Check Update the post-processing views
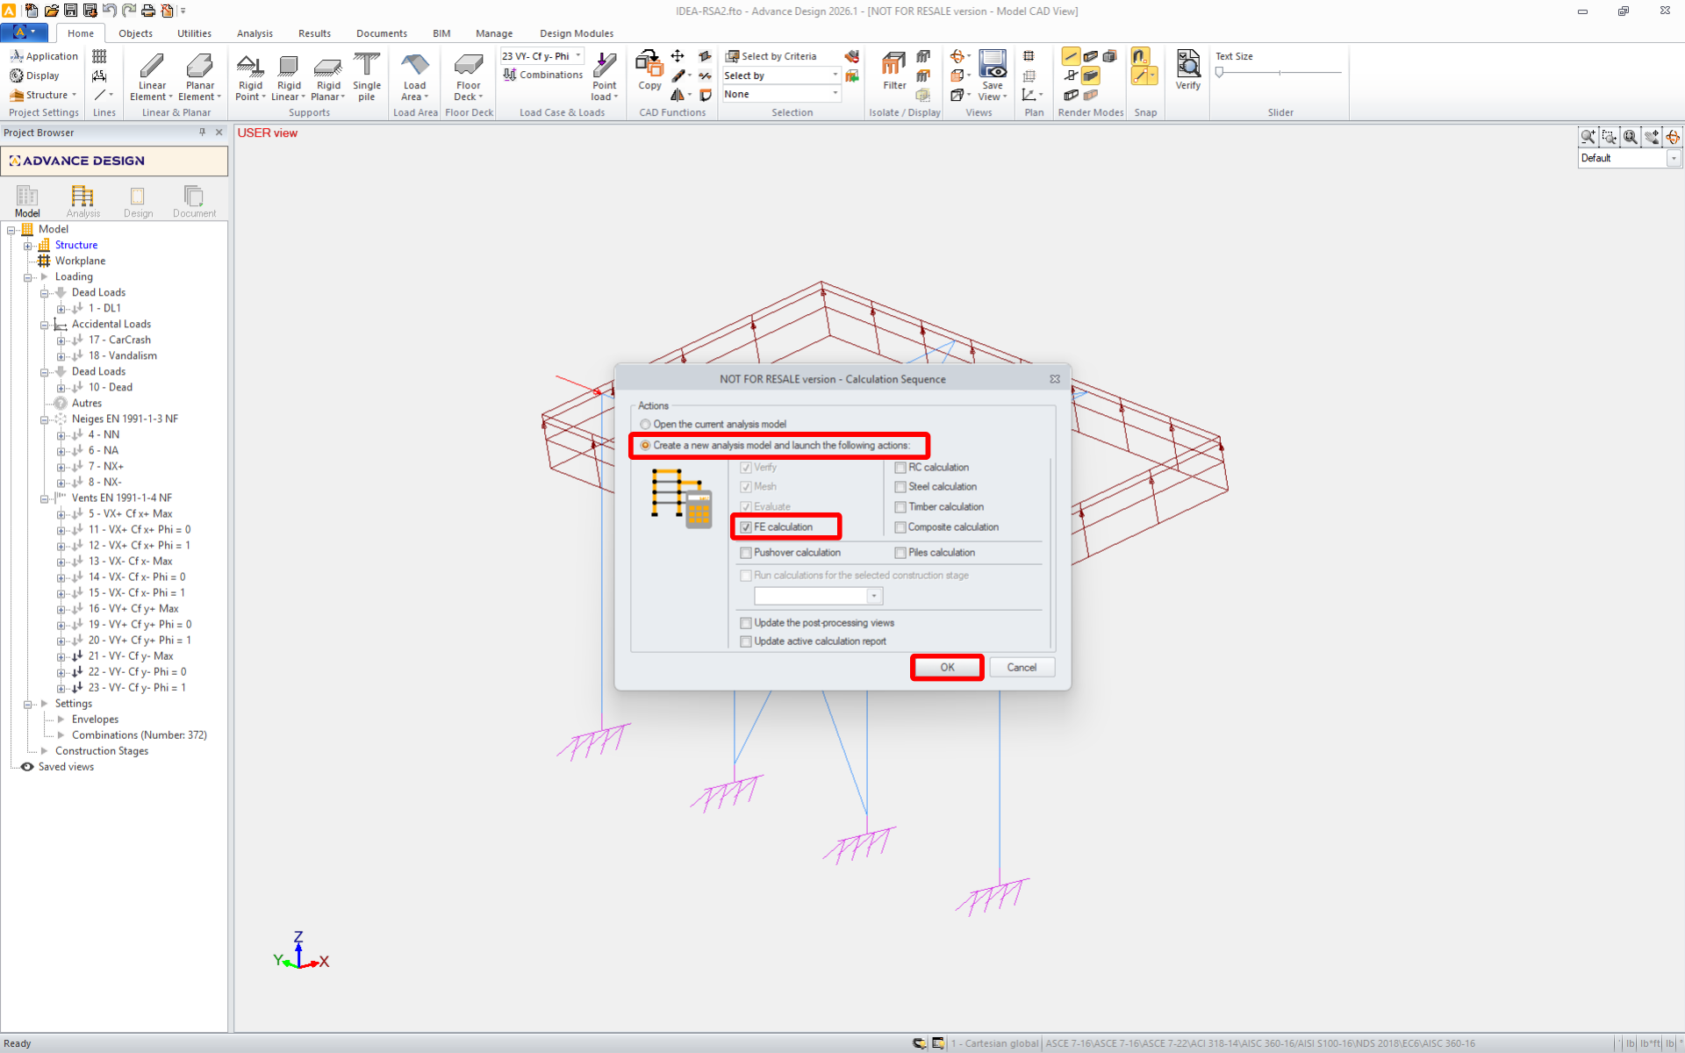Viewport: 1685px width, 1053px height. pyautogui.click(x=746, y=623)
